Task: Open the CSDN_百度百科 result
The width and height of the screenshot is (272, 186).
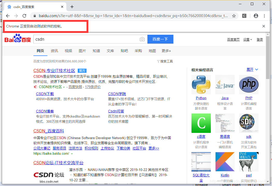Action: (49, 131)
